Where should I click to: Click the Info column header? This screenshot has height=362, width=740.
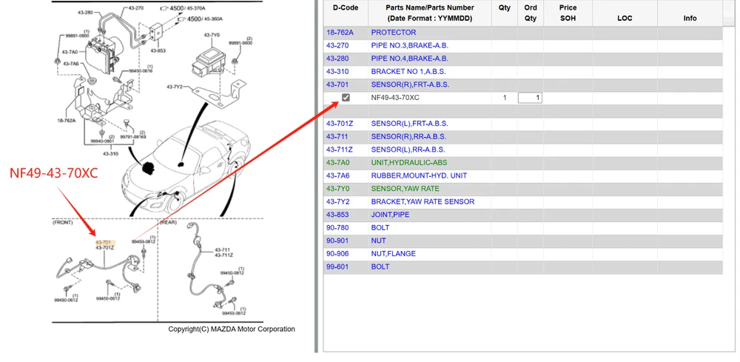(x=690, y=18)
